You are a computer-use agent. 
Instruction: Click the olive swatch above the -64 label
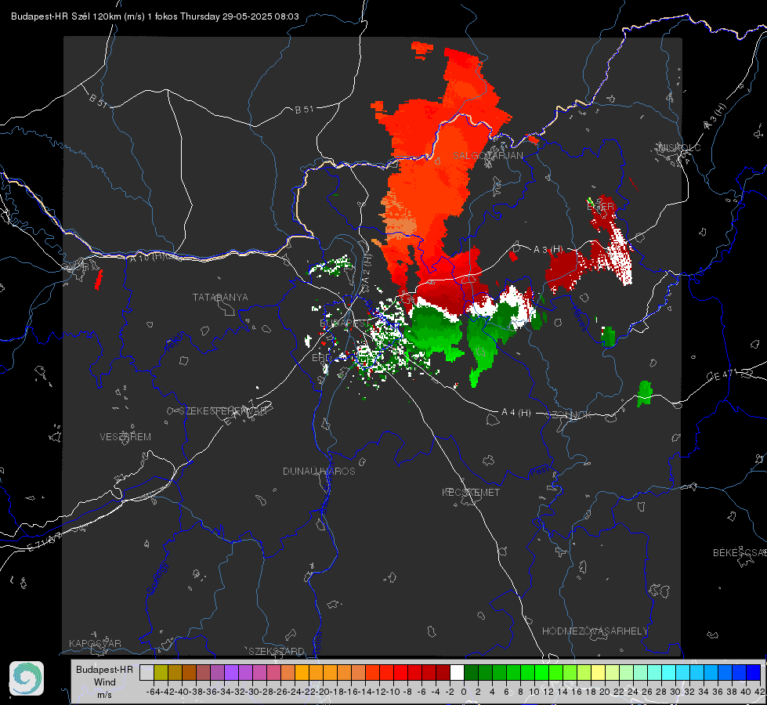(x=161, y=672)
